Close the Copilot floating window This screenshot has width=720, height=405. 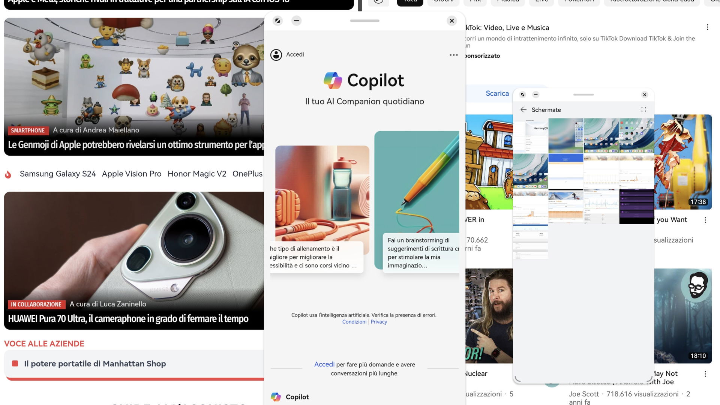click(x=452, y=21)
